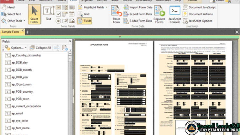Image resolution: width=240 pixels, height=135 pixels.
Task: Insert a list box form field
Action: coord(65,7)
